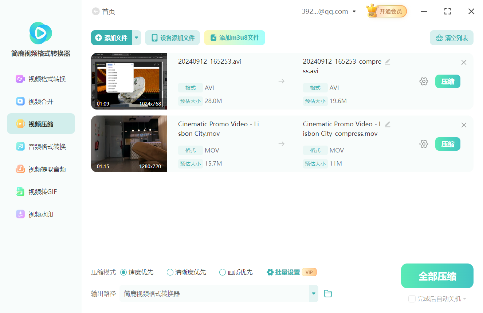
Task: Click the 开通会员 VIP crown
Action: coord(386,11)
